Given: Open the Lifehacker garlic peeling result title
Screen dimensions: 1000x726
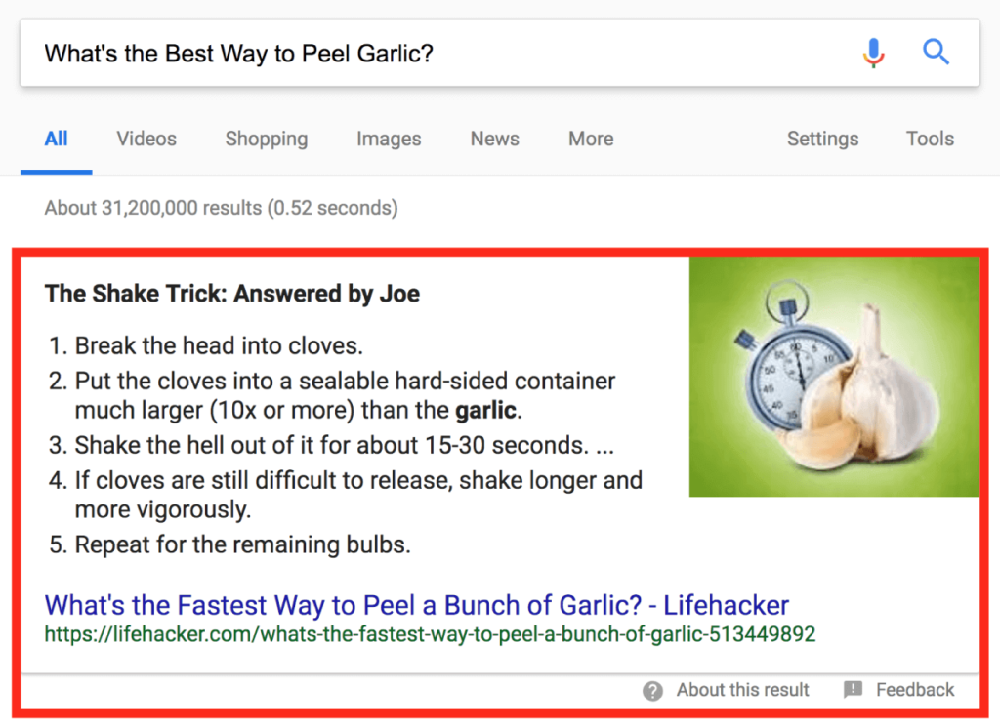Looking at the screenshot, I should coord(417,605).
